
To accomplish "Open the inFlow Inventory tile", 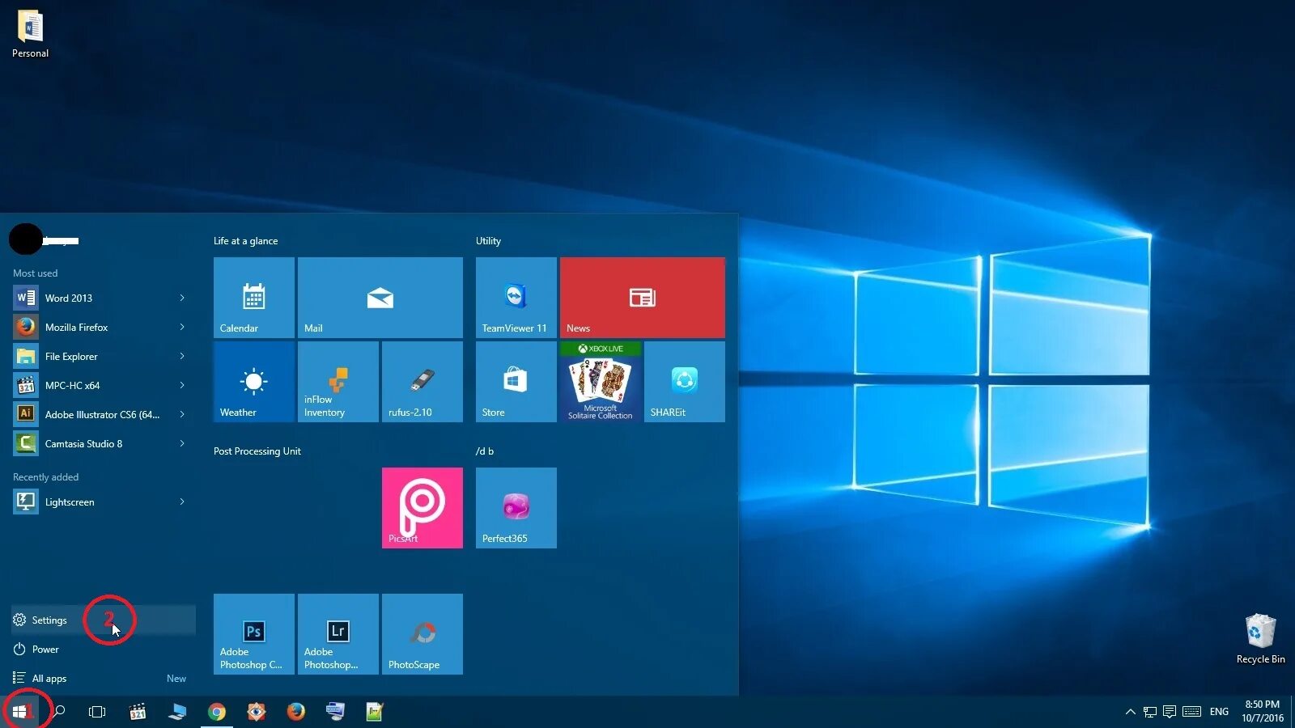I will [x=338, y=382].
